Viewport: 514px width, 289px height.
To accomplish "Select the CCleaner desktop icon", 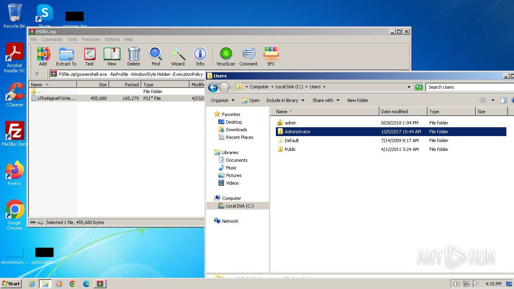I will [x=14, y=95].
